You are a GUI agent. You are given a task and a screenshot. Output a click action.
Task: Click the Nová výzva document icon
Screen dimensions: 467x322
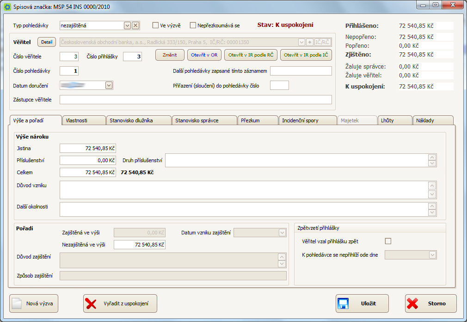tap(17, 303)
